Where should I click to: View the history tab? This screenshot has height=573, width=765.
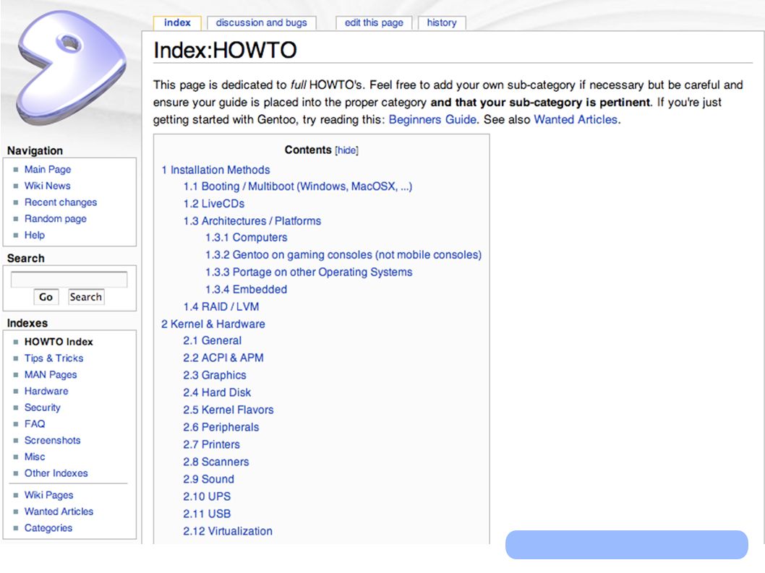[x=442, y=23]
